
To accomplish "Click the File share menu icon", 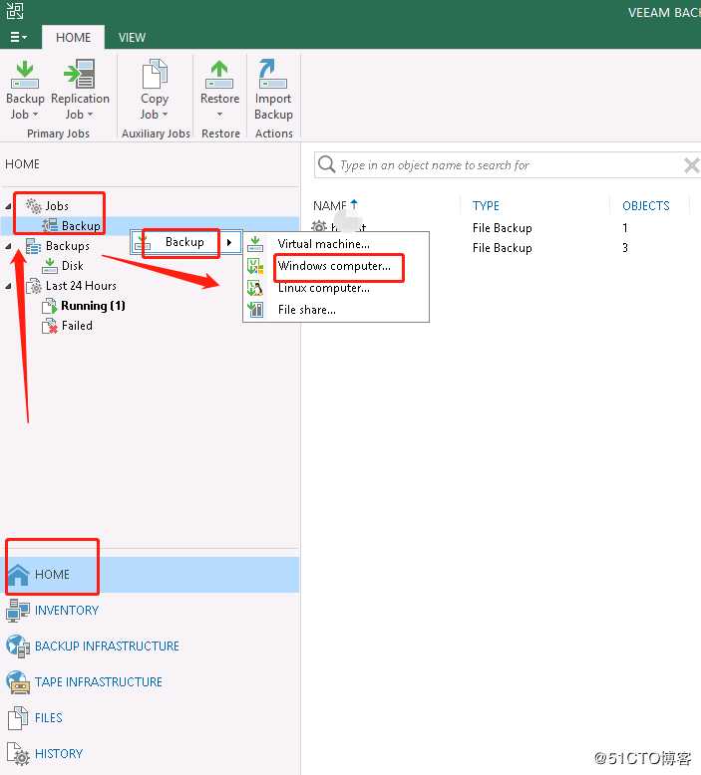I will click(x=255, y=310).
